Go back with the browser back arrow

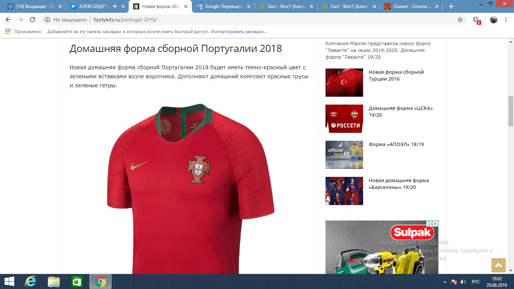8,20
